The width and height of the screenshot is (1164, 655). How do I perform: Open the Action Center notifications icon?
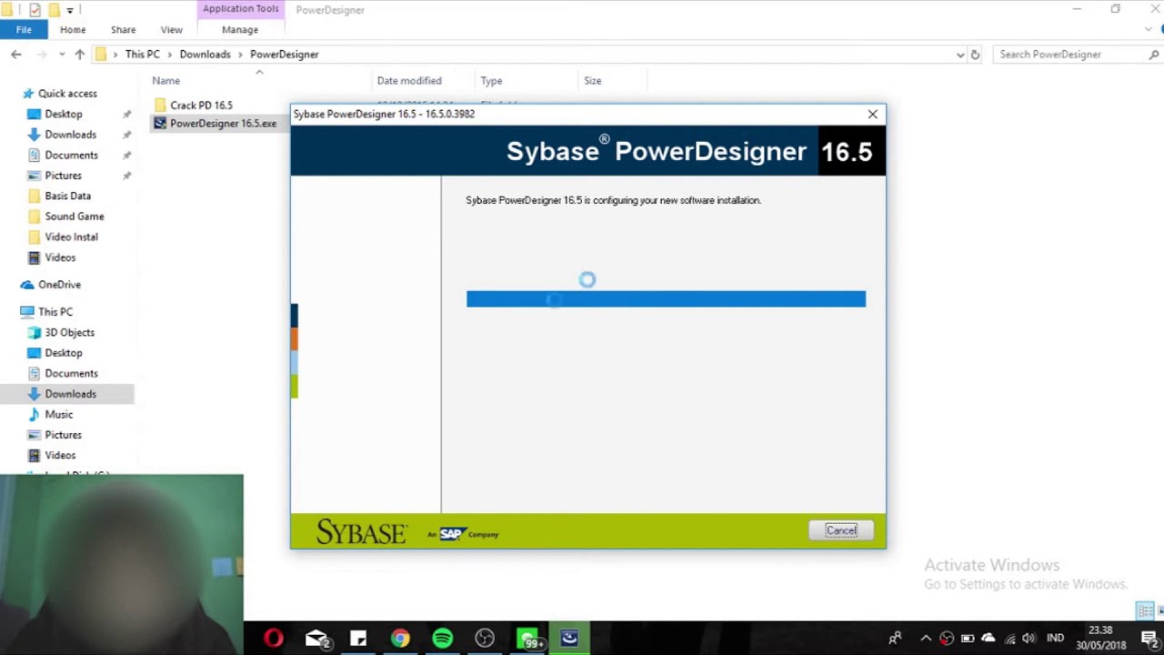1149,638
